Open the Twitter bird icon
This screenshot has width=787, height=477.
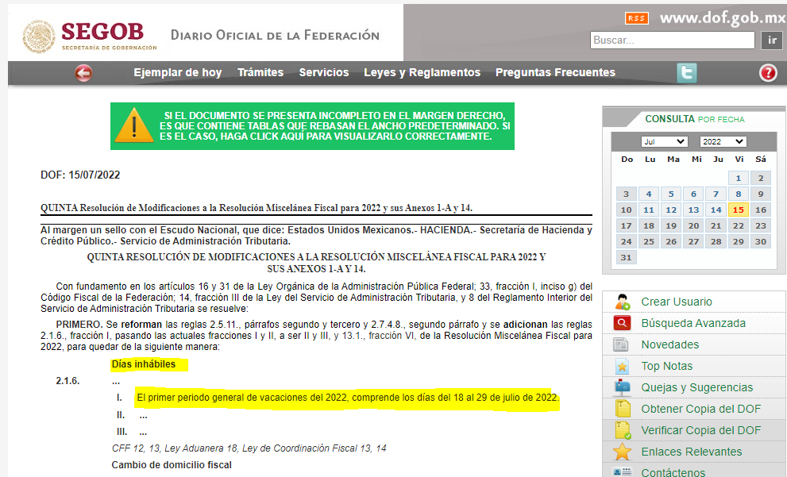(687, 73)
